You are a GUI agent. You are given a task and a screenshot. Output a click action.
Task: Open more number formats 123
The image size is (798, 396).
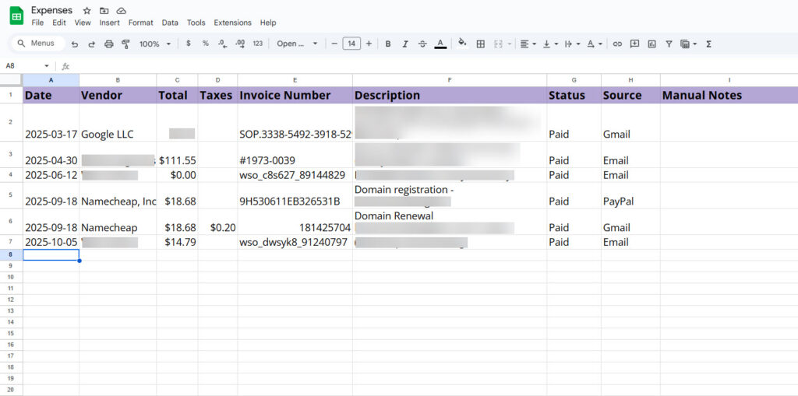click(258, 44)
